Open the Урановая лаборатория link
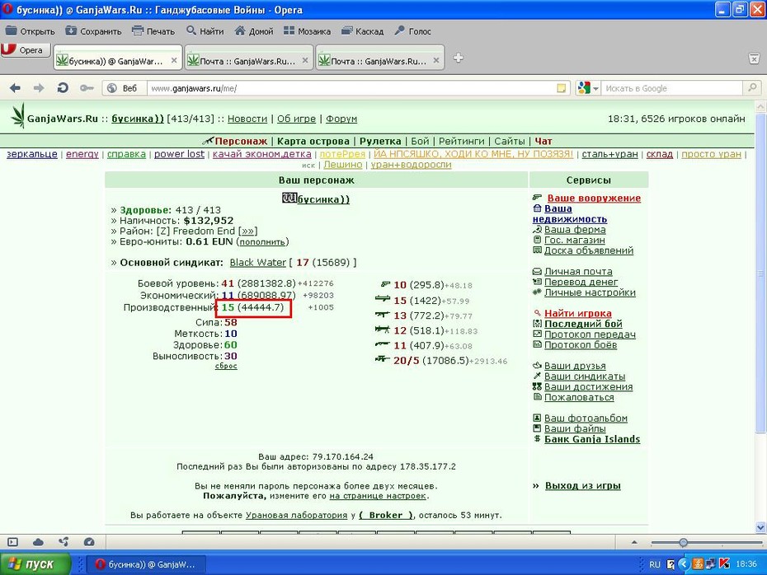Image resolution: width=767 pixels, height=575 pixels. click(296, 515)
